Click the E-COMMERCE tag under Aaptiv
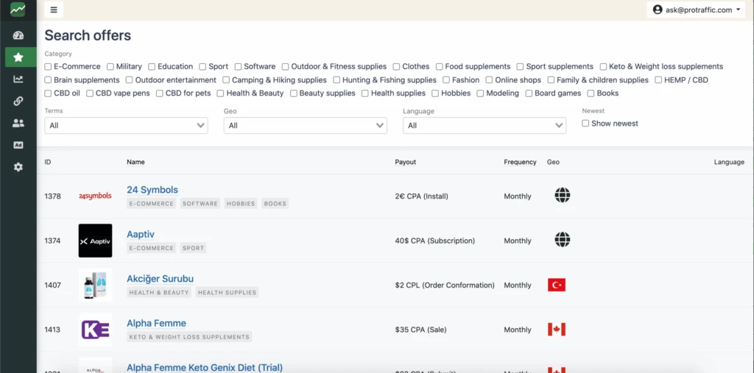This screenshot has width=754, height=373. (152, 248)
